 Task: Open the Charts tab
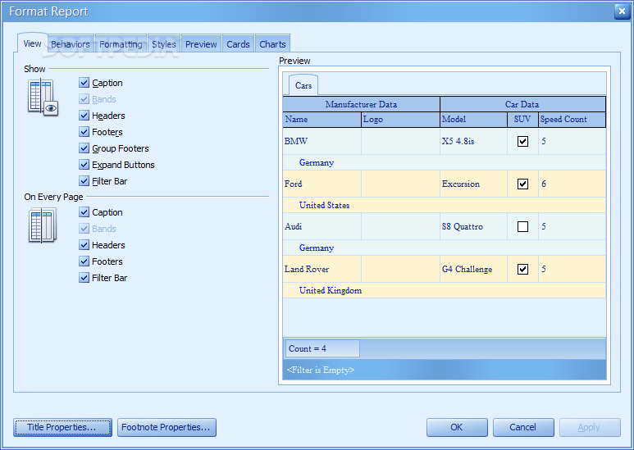pyautogui.click(x=272, y=44)
